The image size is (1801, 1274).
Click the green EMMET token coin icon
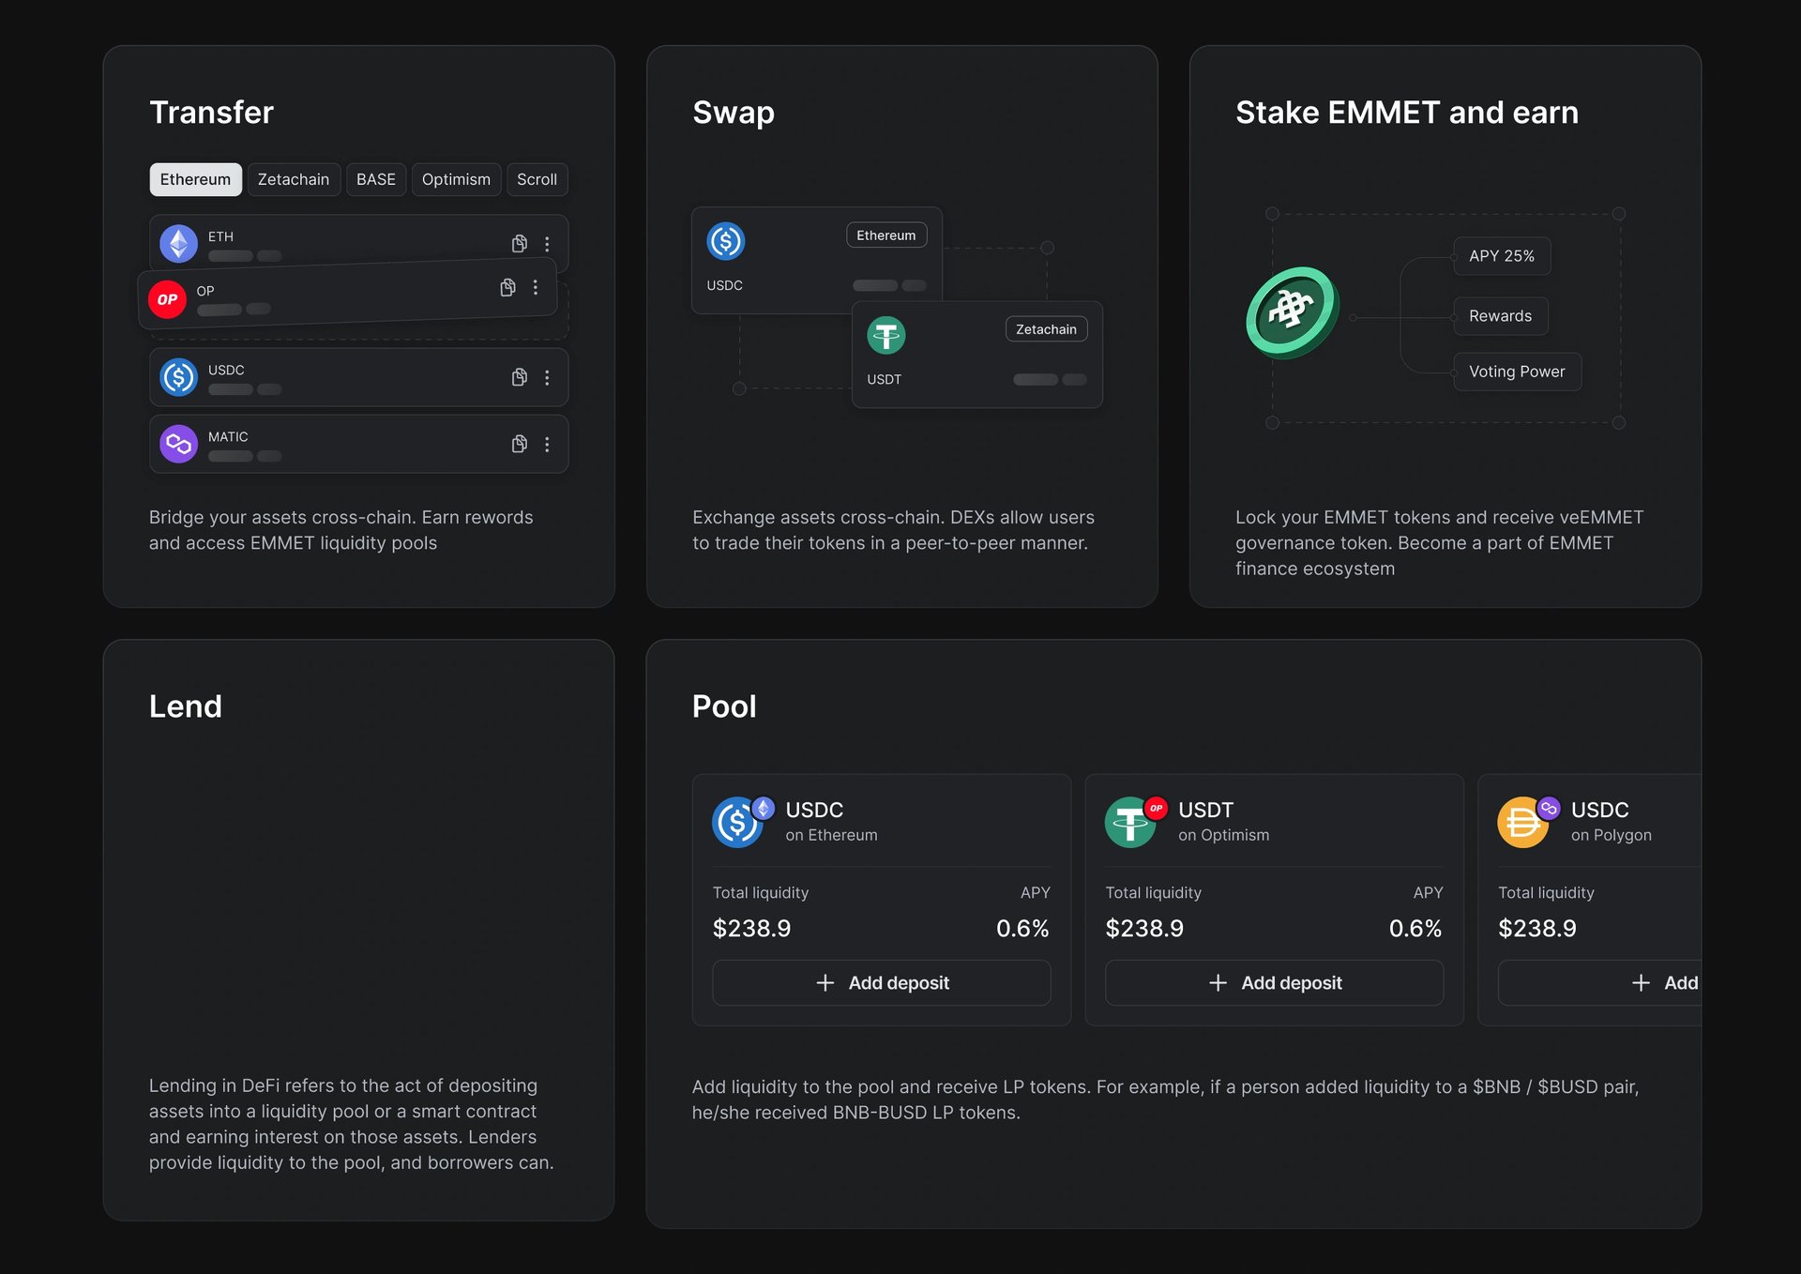pos(1293,312)
